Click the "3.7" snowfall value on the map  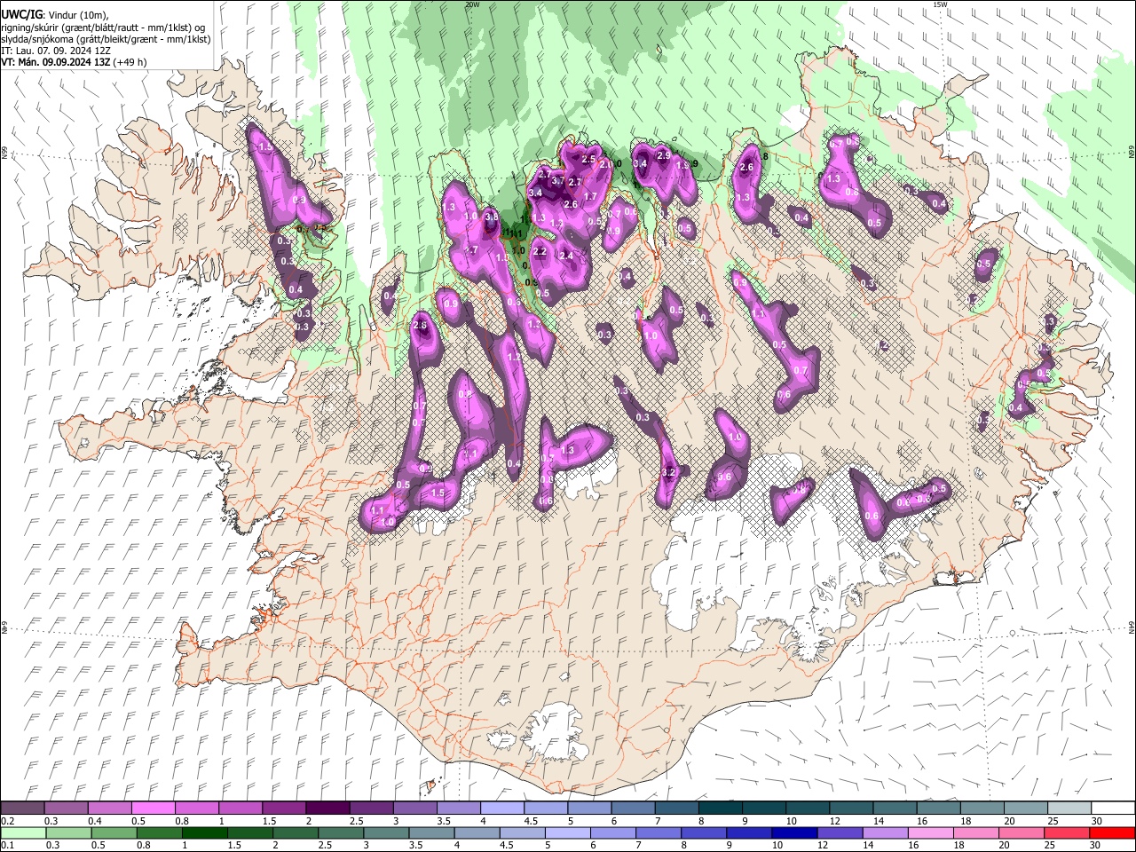point(558,180)
